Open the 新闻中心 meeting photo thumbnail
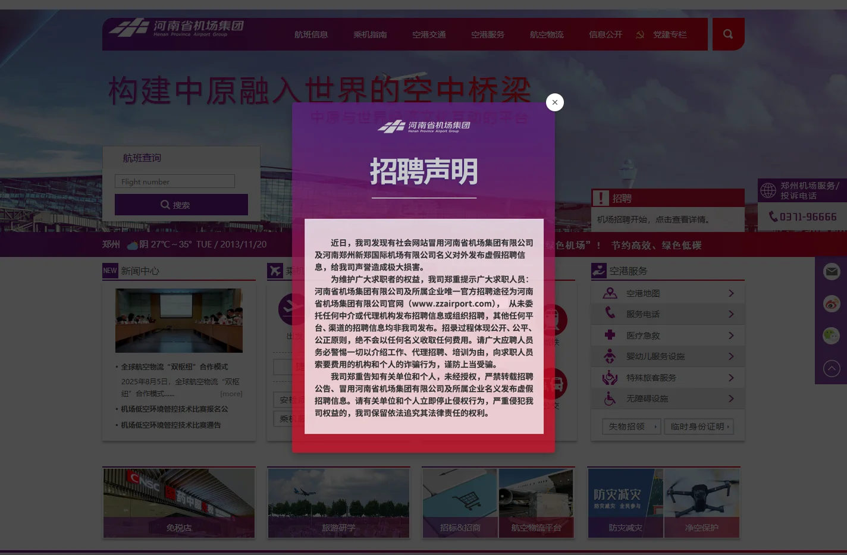Image resolution: width=847 pixels, height=555 pixels. (179, 321)
